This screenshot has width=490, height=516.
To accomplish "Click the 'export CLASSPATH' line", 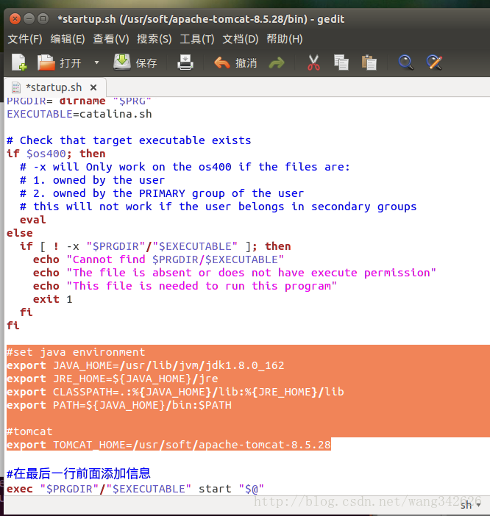I will 175,392.
